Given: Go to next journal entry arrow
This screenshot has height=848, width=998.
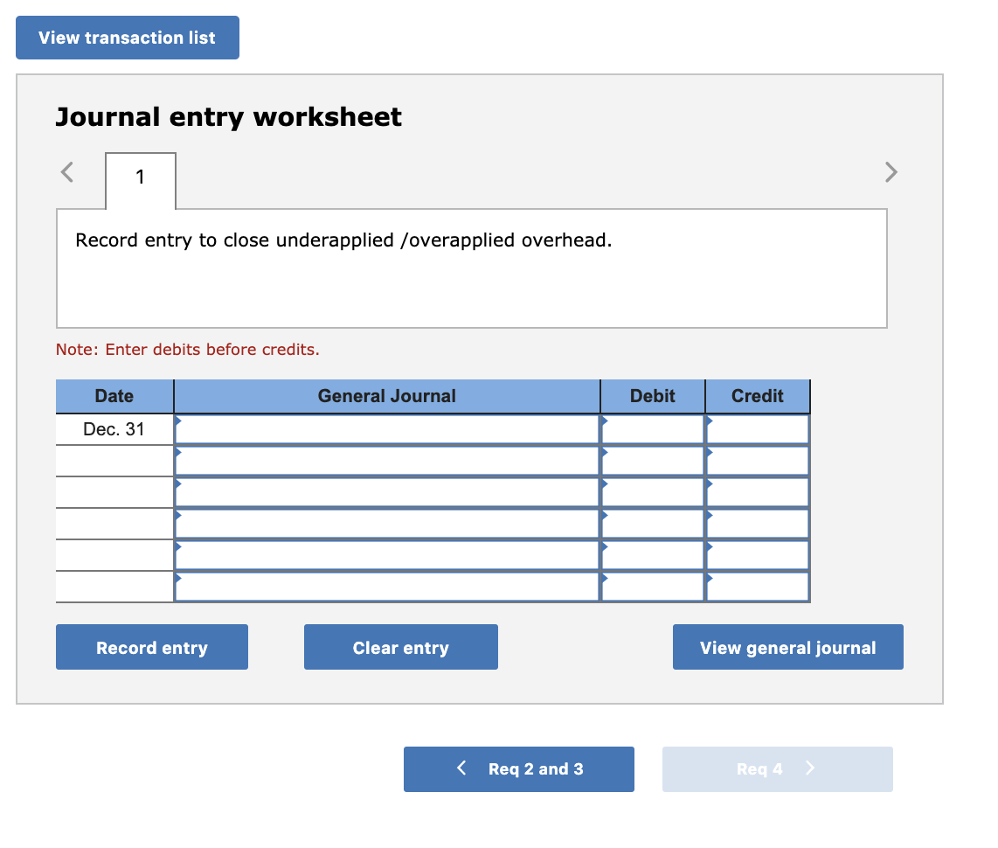Looking at the screenshot, I should [891, 172].
